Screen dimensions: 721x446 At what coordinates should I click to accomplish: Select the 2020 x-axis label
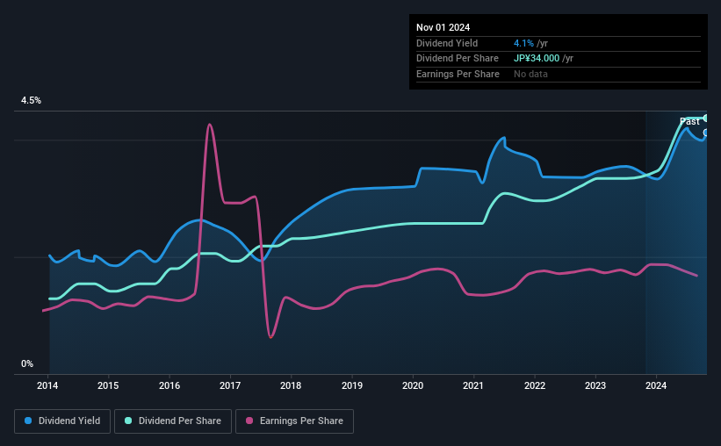(x=413, y=385)
